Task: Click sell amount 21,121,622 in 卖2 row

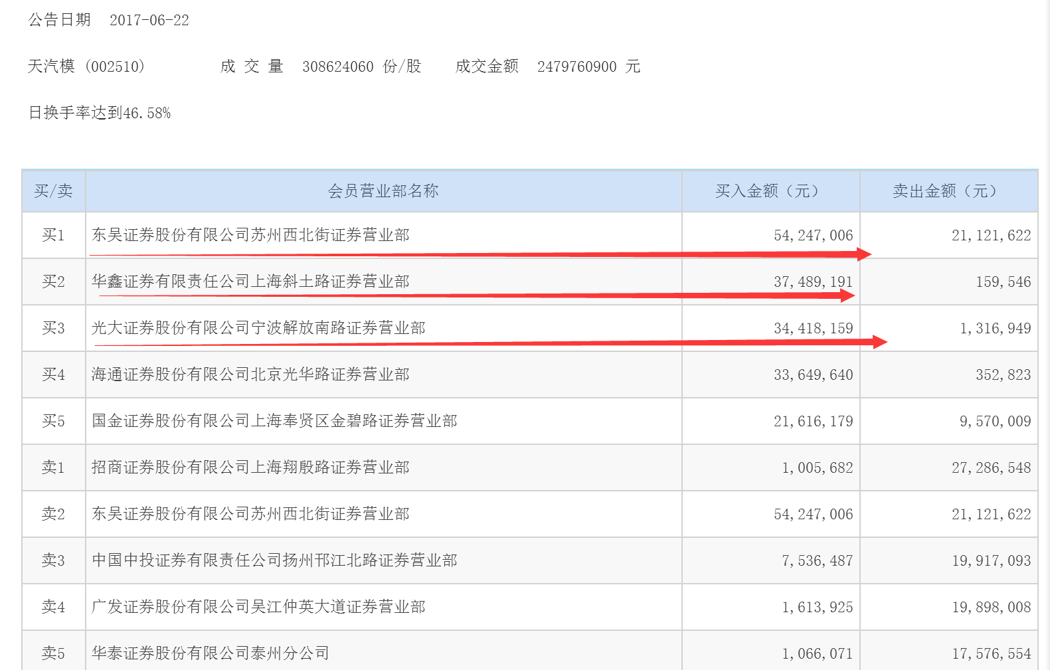Action: [x=992, y=514]
